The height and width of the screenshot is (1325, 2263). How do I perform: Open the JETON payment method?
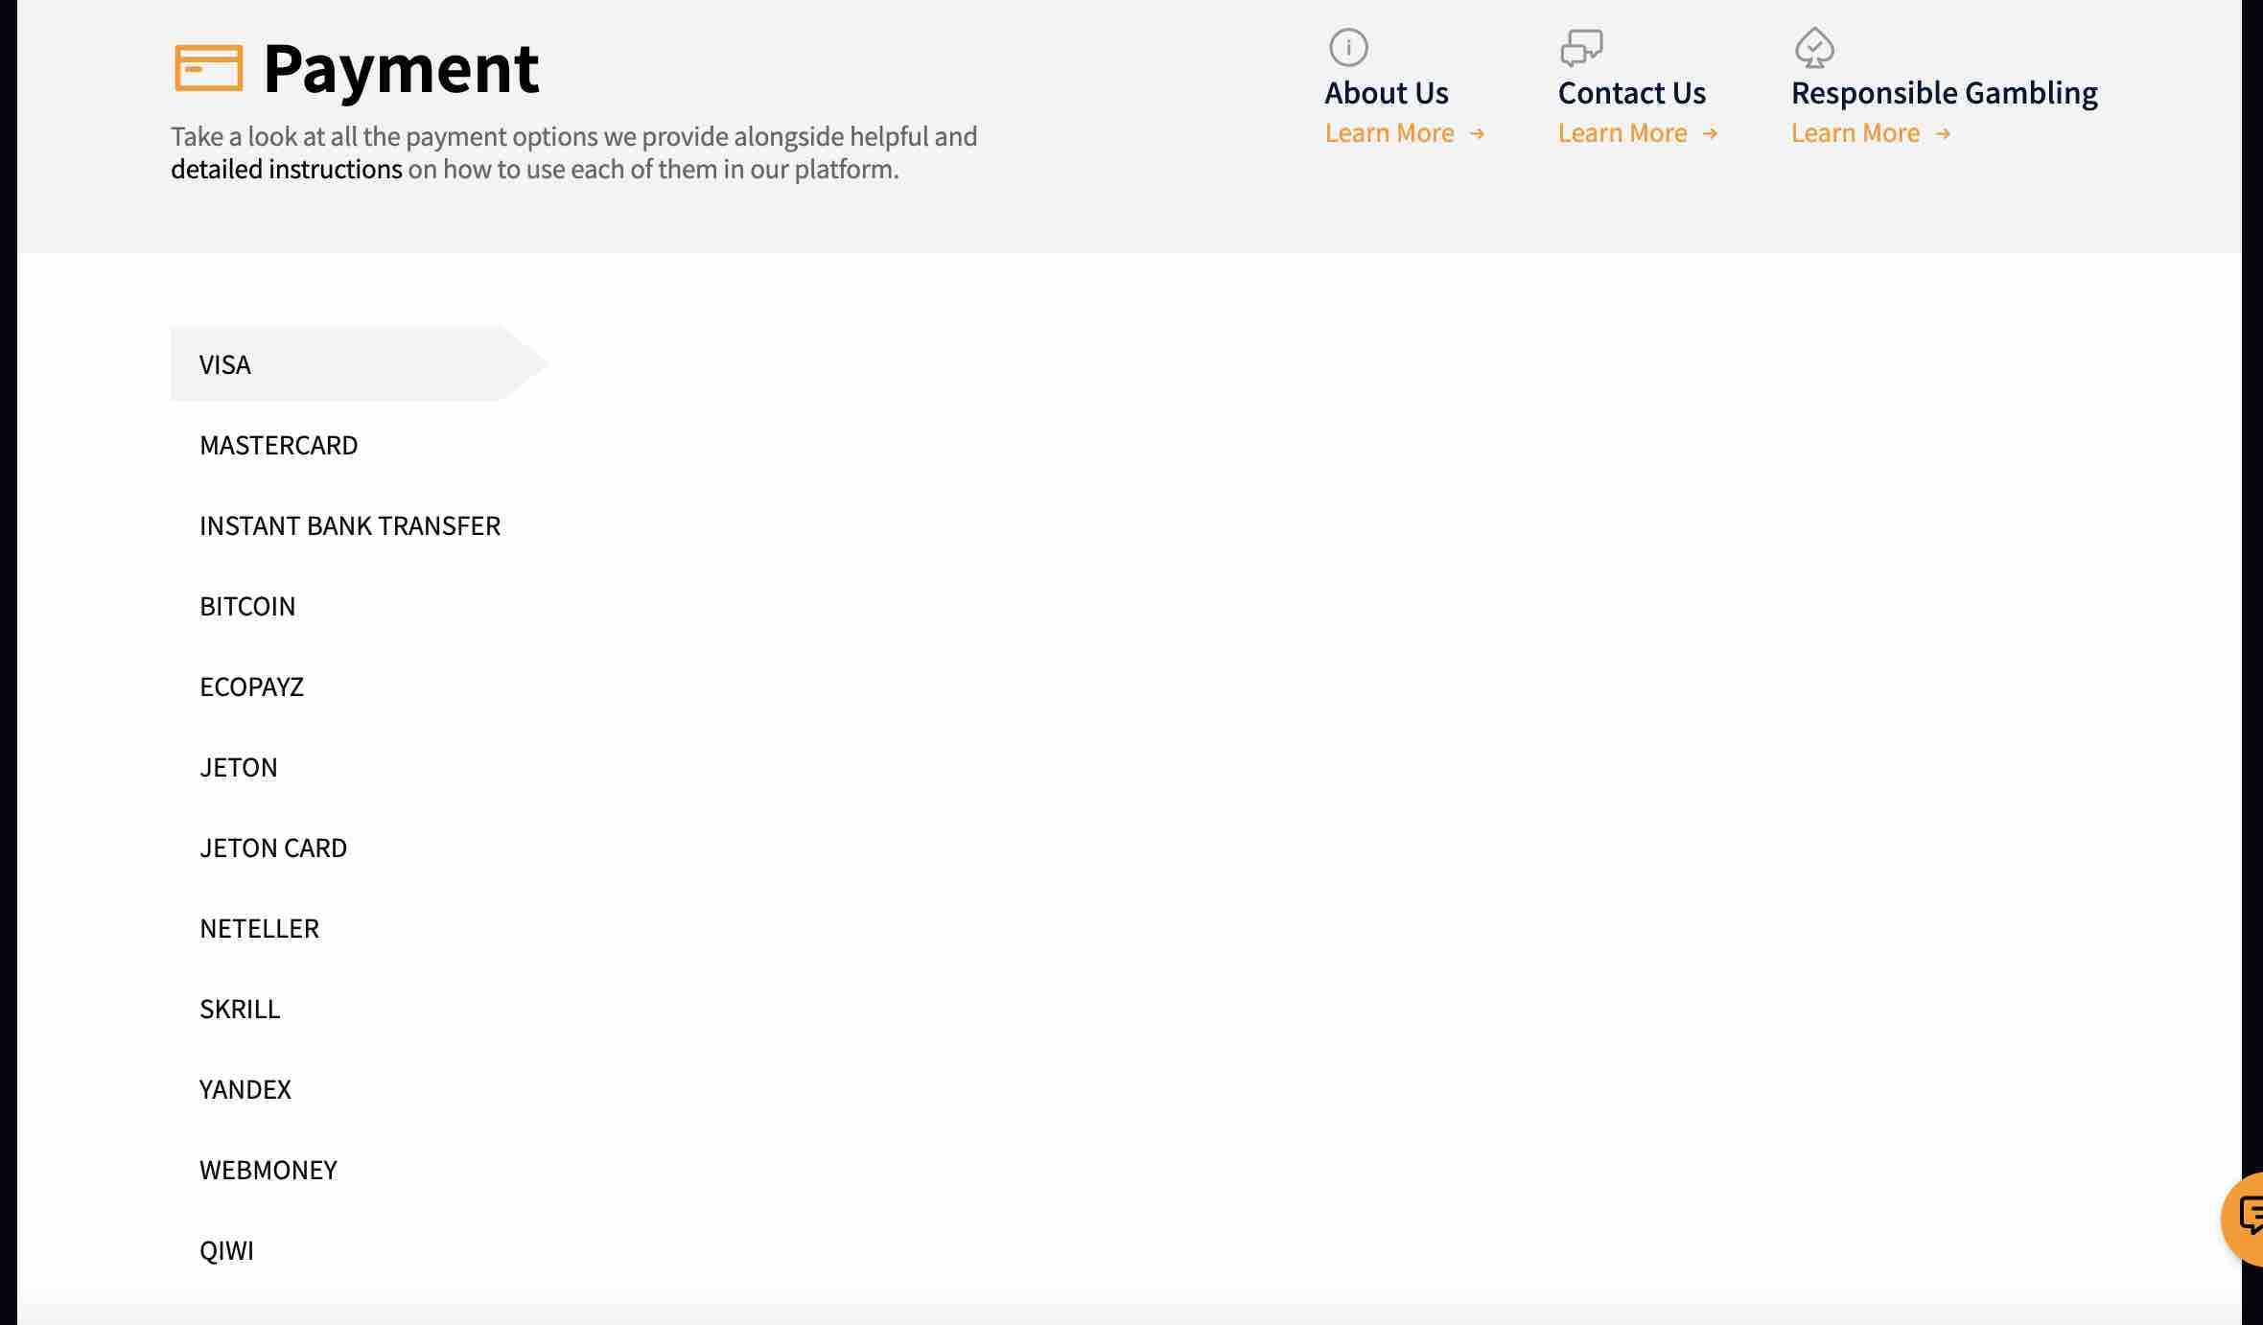click(x=239, y=767)
